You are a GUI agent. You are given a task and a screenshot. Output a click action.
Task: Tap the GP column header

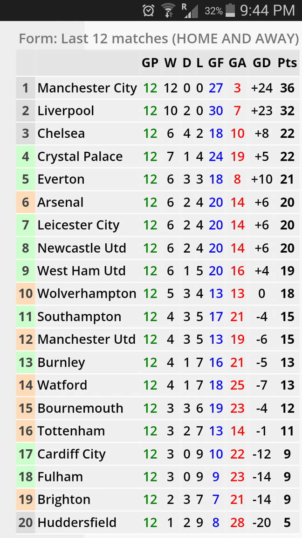(x=150, y=63)
